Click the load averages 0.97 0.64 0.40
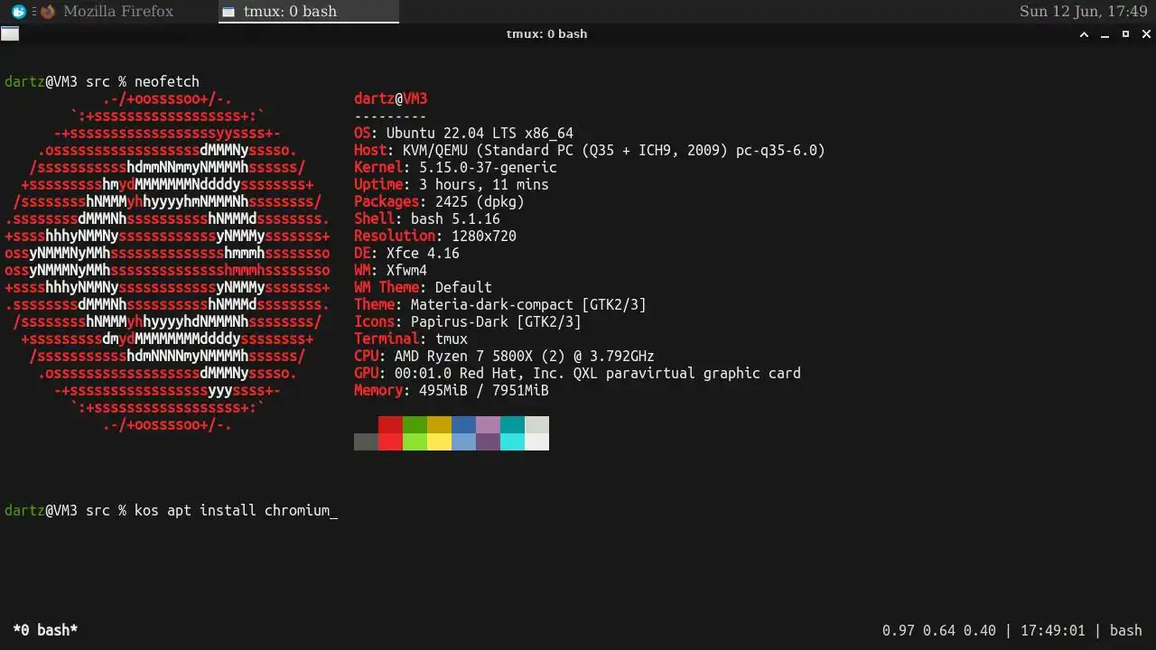The height and width of the screenshot is (650, 1156). (x=939, y=630)
